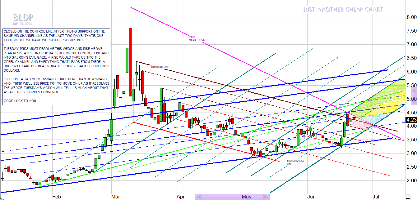417x200 pixels.
Task: Select the JUST ANOTHER CHEAP CHART title text
Action: click(x=343, y=10)
